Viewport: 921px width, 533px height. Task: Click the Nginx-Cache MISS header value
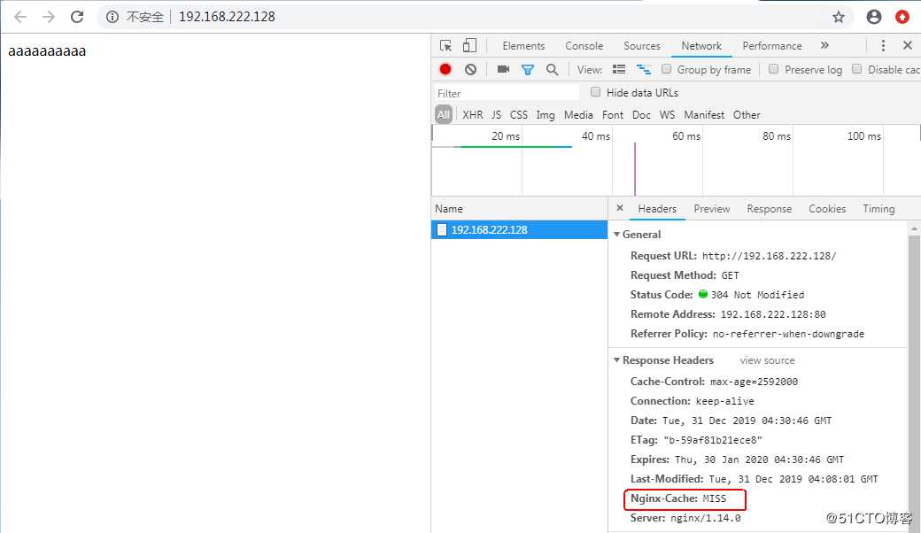pos(715,498)
